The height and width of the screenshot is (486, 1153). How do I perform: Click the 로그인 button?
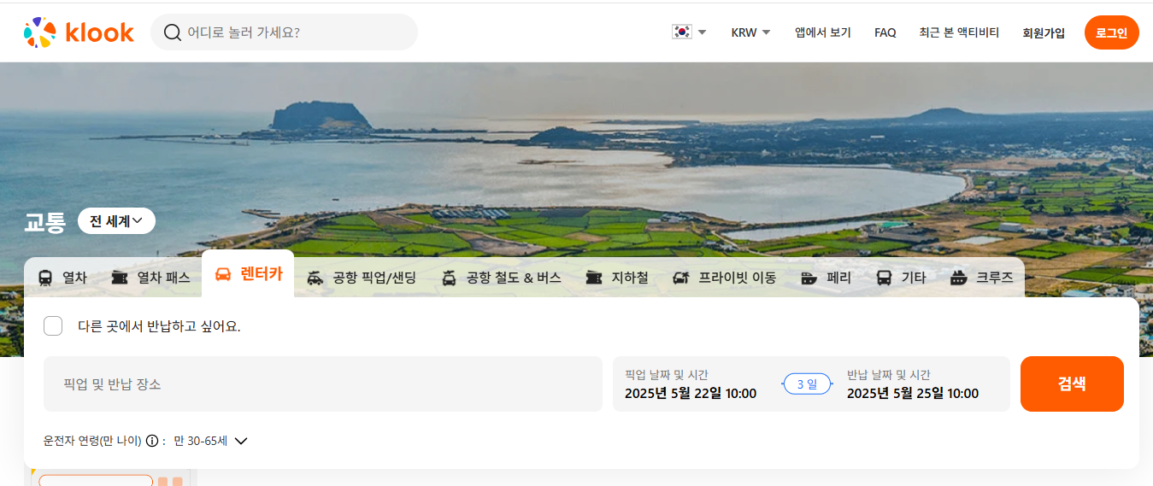[1111, 32]
